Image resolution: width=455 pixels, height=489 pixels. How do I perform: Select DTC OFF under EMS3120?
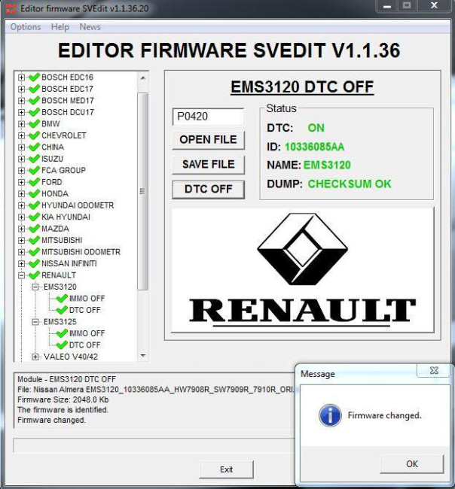pos(84,310)
